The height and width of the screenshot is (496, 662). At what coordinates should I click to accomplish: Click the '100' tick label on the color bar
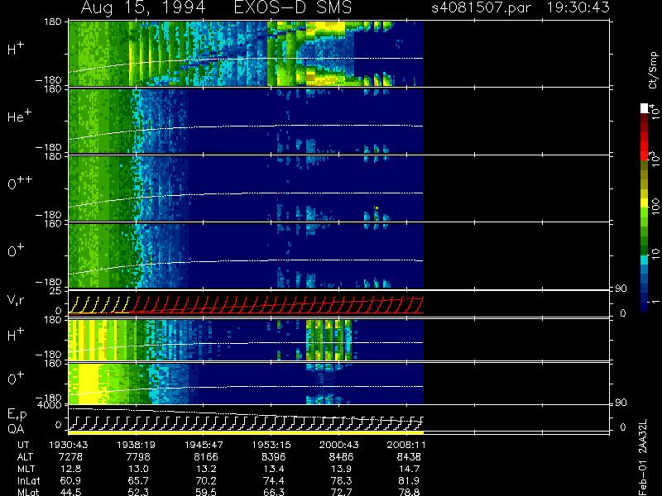(x=655, y=207)
